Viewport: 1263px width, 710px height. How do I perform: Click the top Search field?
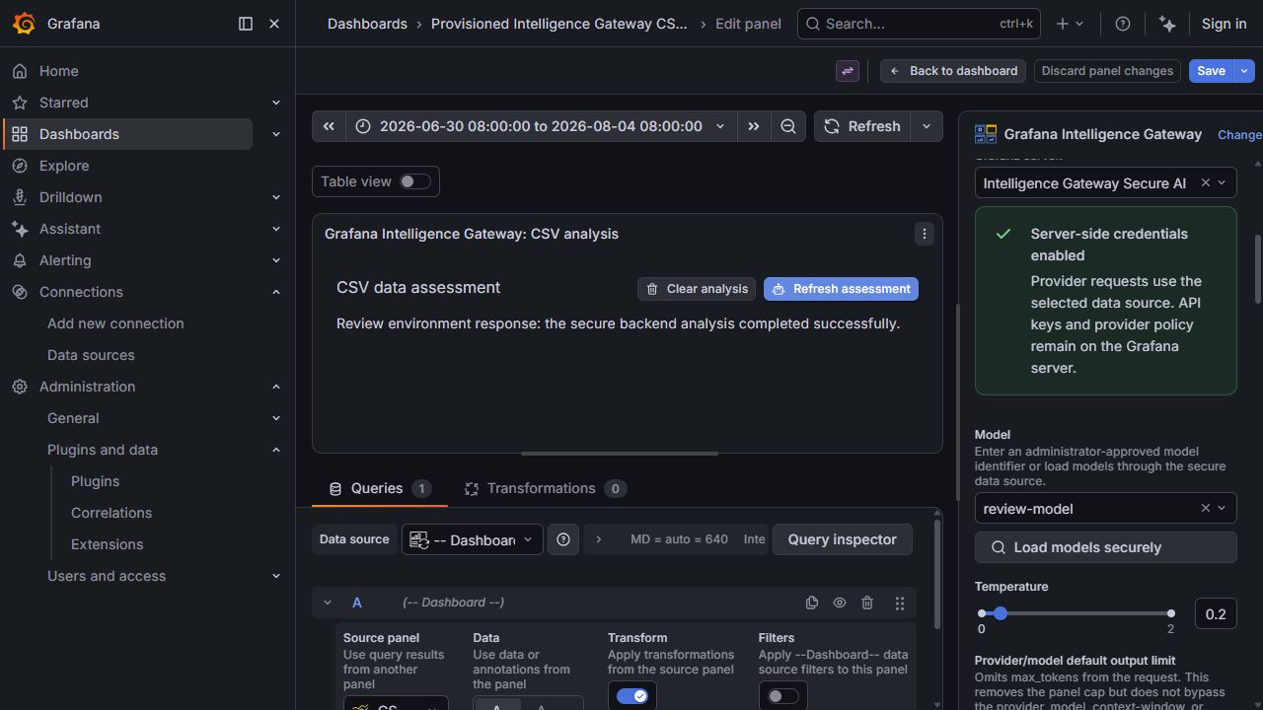pos(919,24)
